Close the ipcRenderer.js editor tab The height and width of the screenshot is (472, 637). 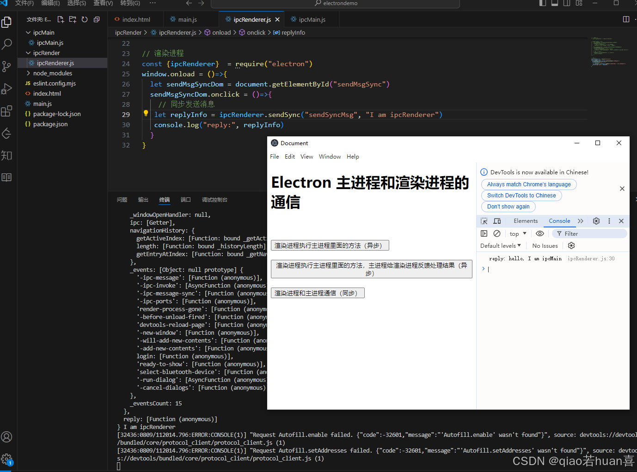277,19
